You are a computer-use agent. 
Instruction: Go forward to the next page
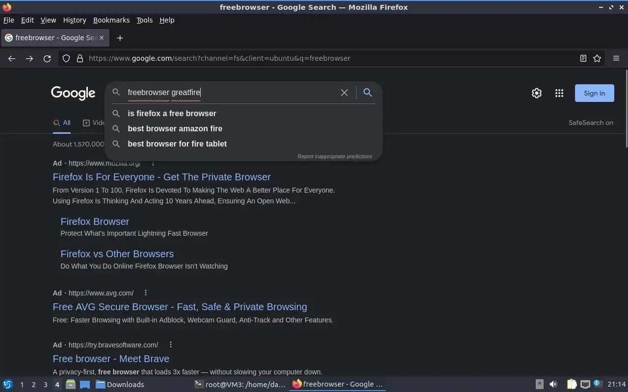pyautogui.click(x=29, y=58)
